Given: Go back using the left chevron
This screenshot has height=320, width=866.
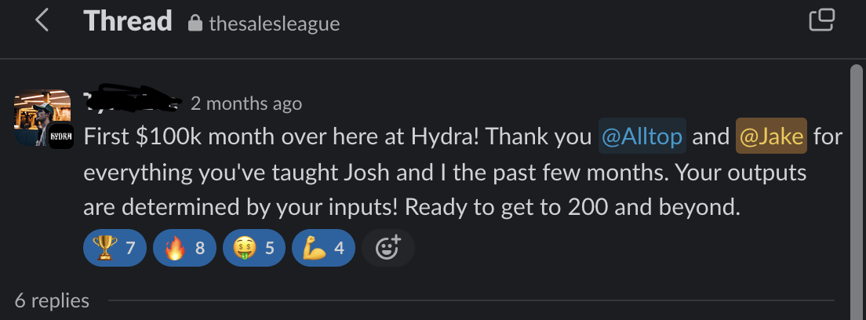Looking at the screenshot, I should point(42,21).
